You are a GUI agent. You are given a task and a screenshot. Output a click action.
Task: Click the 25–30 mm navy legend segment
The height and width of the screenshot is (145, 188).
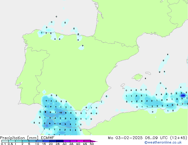(x=60, y=141)
